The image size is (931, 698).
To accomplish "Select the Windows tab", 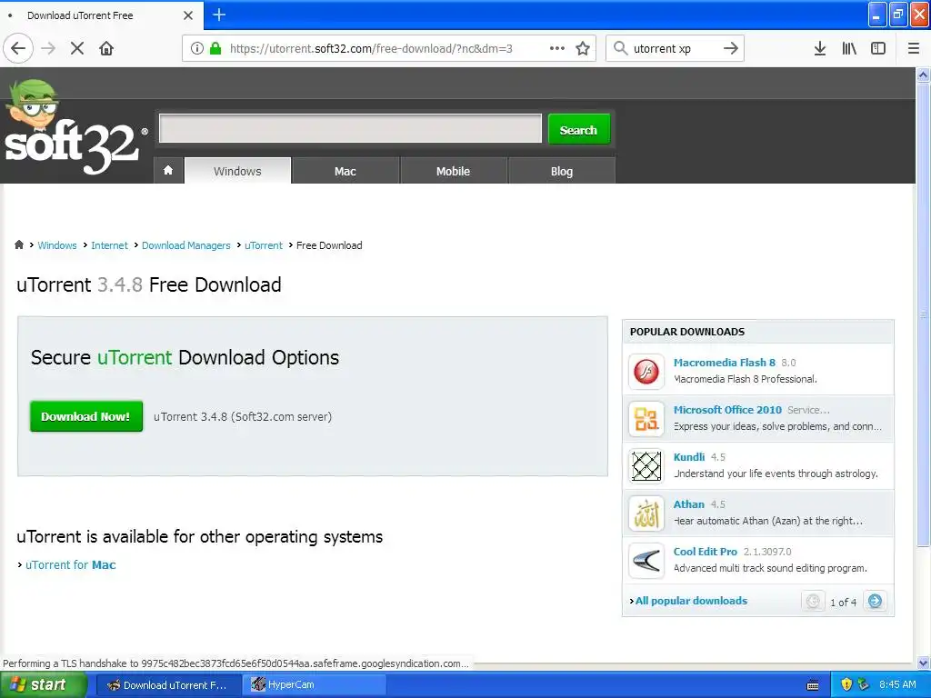I will pos(237,171).
